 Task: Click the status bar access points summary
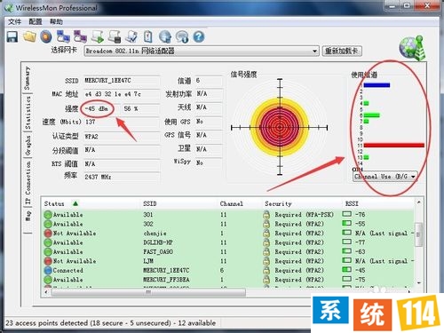(x=110, y=323)
